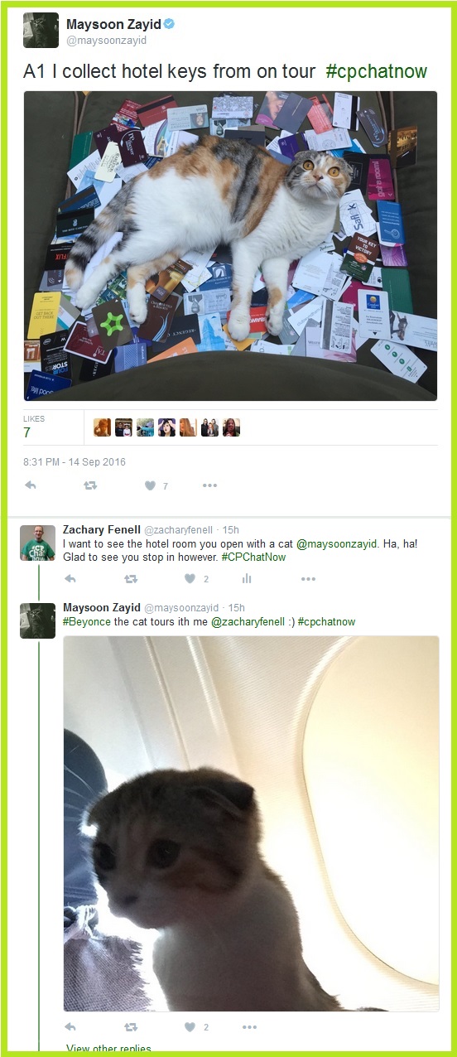View the analytics bar icon on Zachary's tweet
This screenshot has height=1057, width=457.
[x=247, y=578]
